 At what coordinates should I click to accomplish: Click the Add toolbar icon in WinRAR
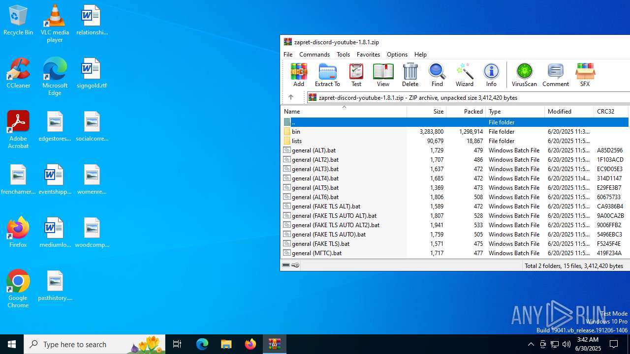point(299,75)
